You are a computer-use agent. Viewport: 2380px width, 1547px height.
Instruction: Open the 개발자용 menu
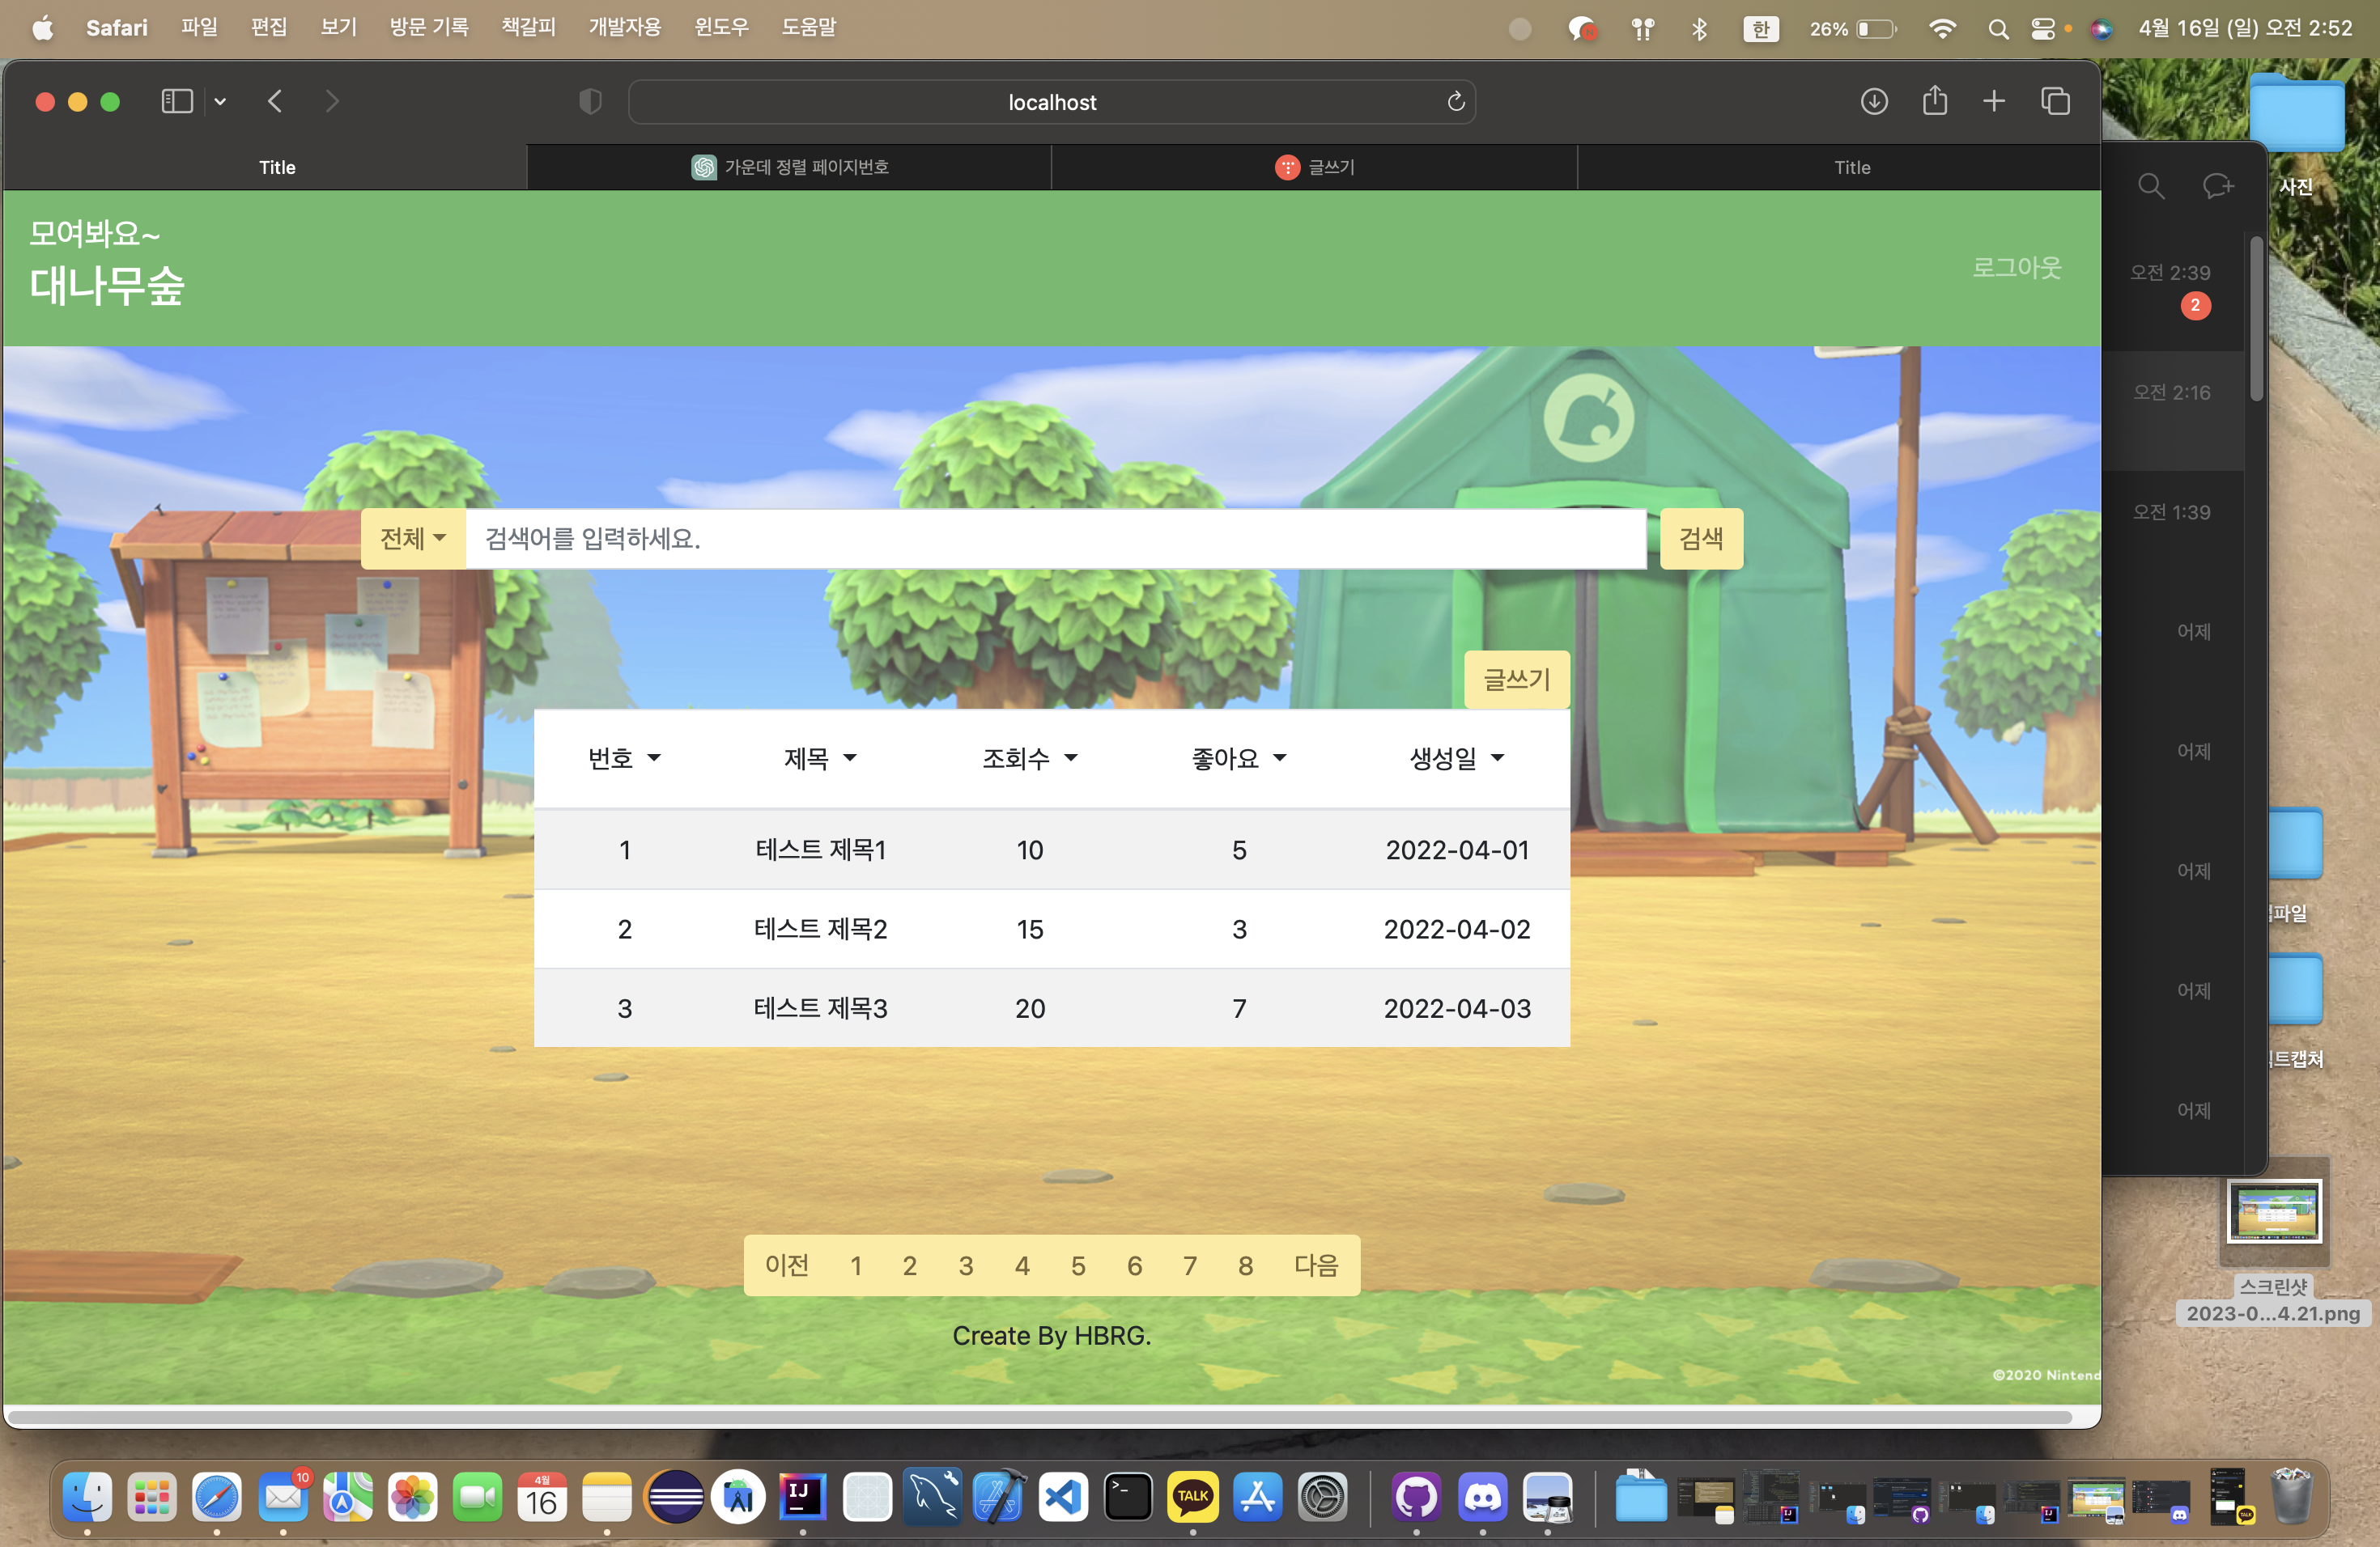pos(624,28)
